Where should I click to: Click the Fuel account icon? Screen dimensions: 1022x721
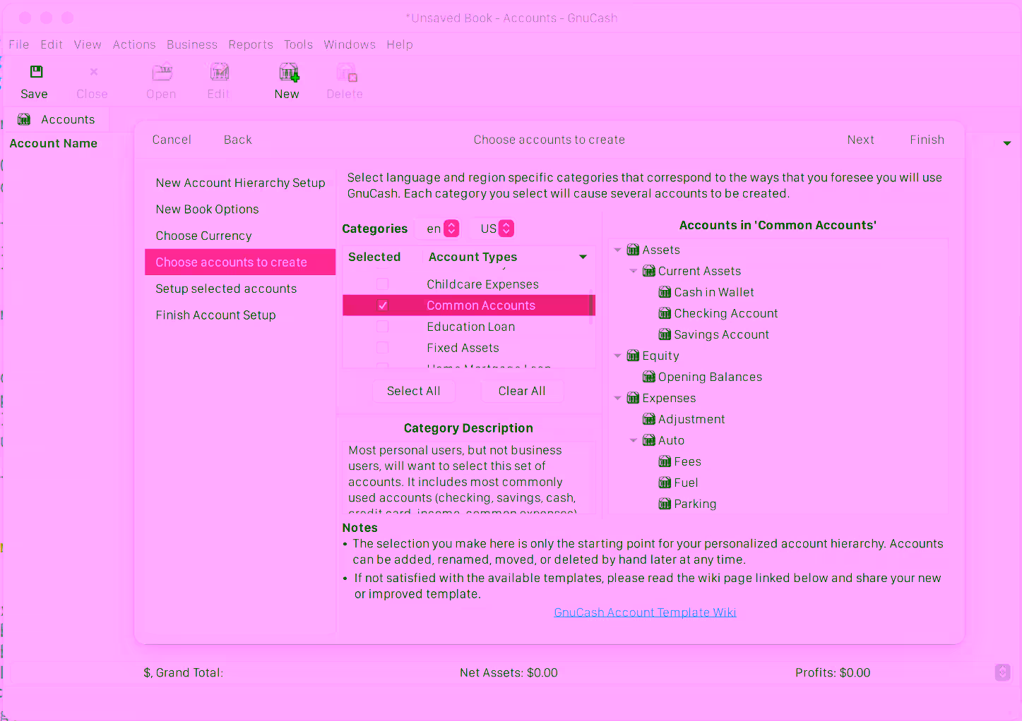pyautogui.click(x=665, y=483)
